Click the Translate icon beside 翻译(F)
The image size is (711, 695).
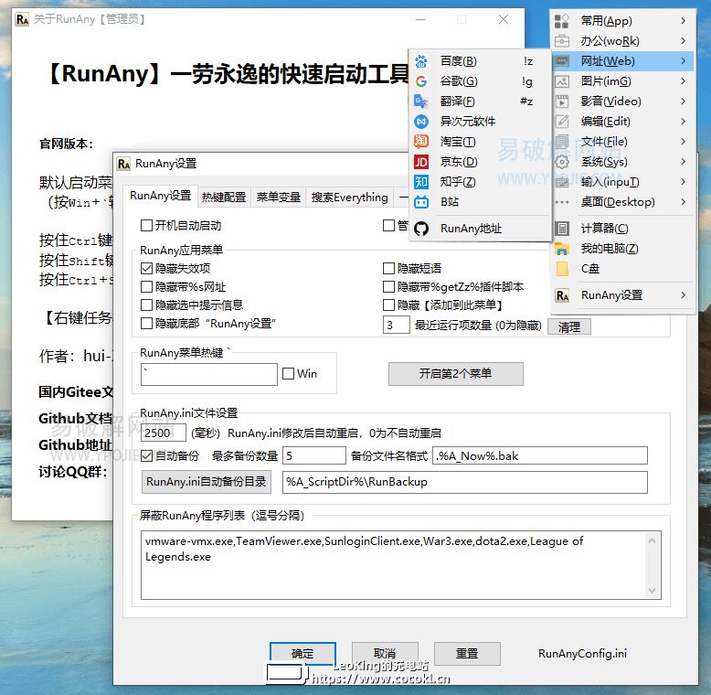click(x=421, y=102)
